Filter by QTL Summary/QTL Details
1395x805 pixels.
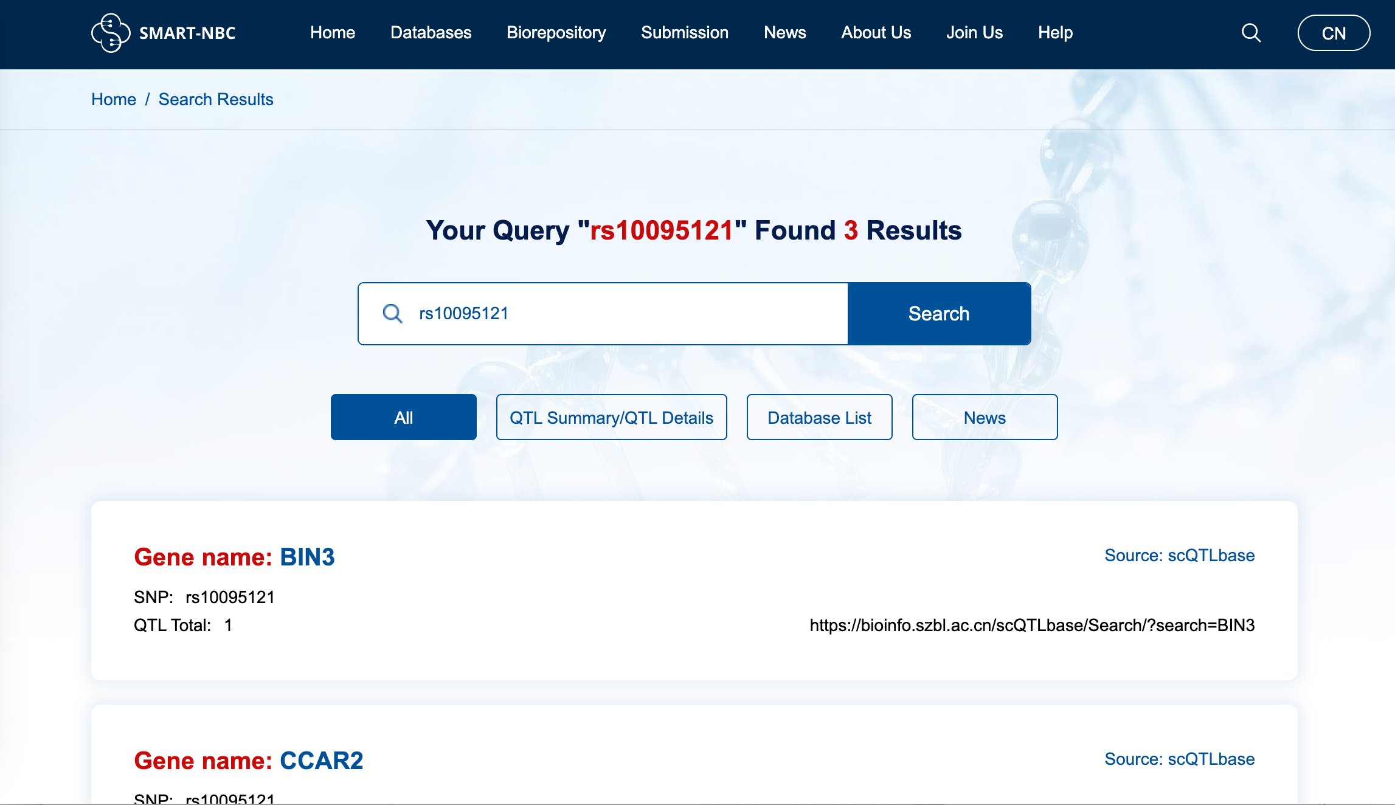[611, 418]
